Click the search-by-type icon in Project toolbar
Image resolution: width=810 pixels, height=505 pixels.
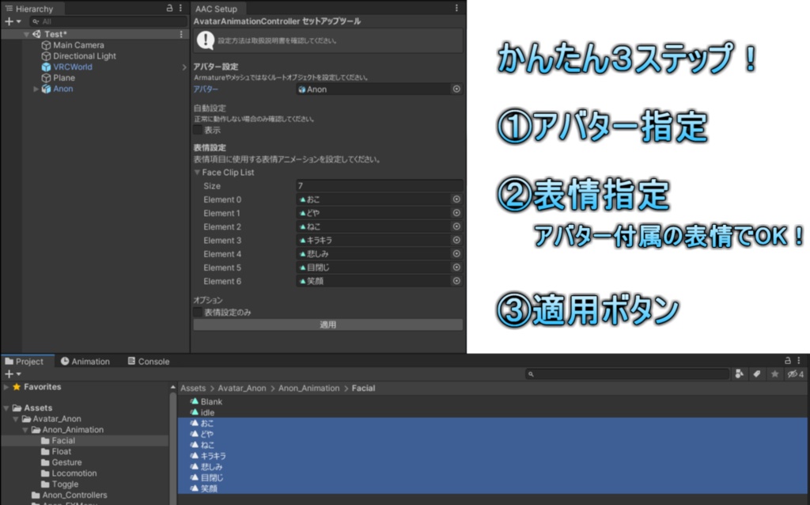(x=740, y=374)
